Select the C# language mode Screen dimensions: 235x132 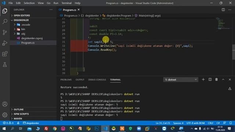coord(218,123)
